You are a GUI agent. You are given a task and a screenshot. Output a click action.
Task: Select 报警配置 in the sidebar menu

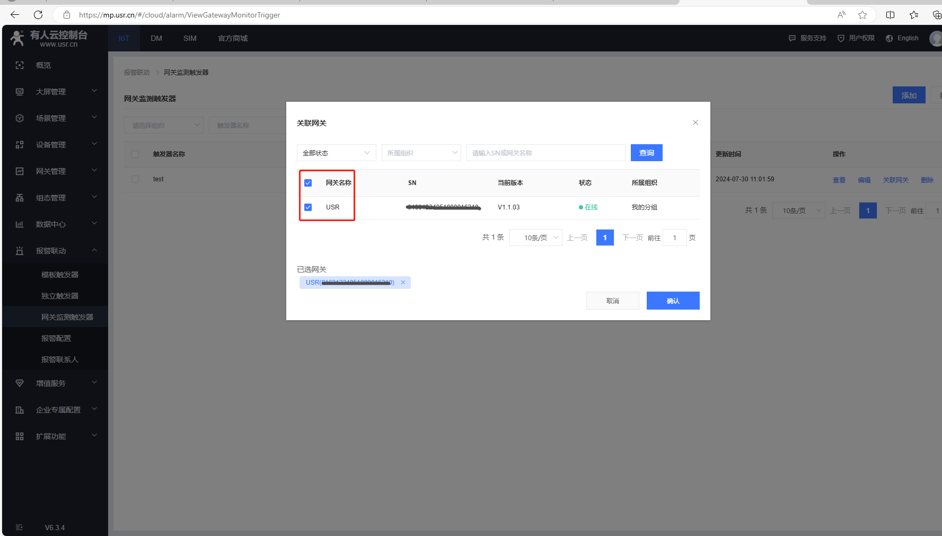pyautogui.click(x=56, y=338)
